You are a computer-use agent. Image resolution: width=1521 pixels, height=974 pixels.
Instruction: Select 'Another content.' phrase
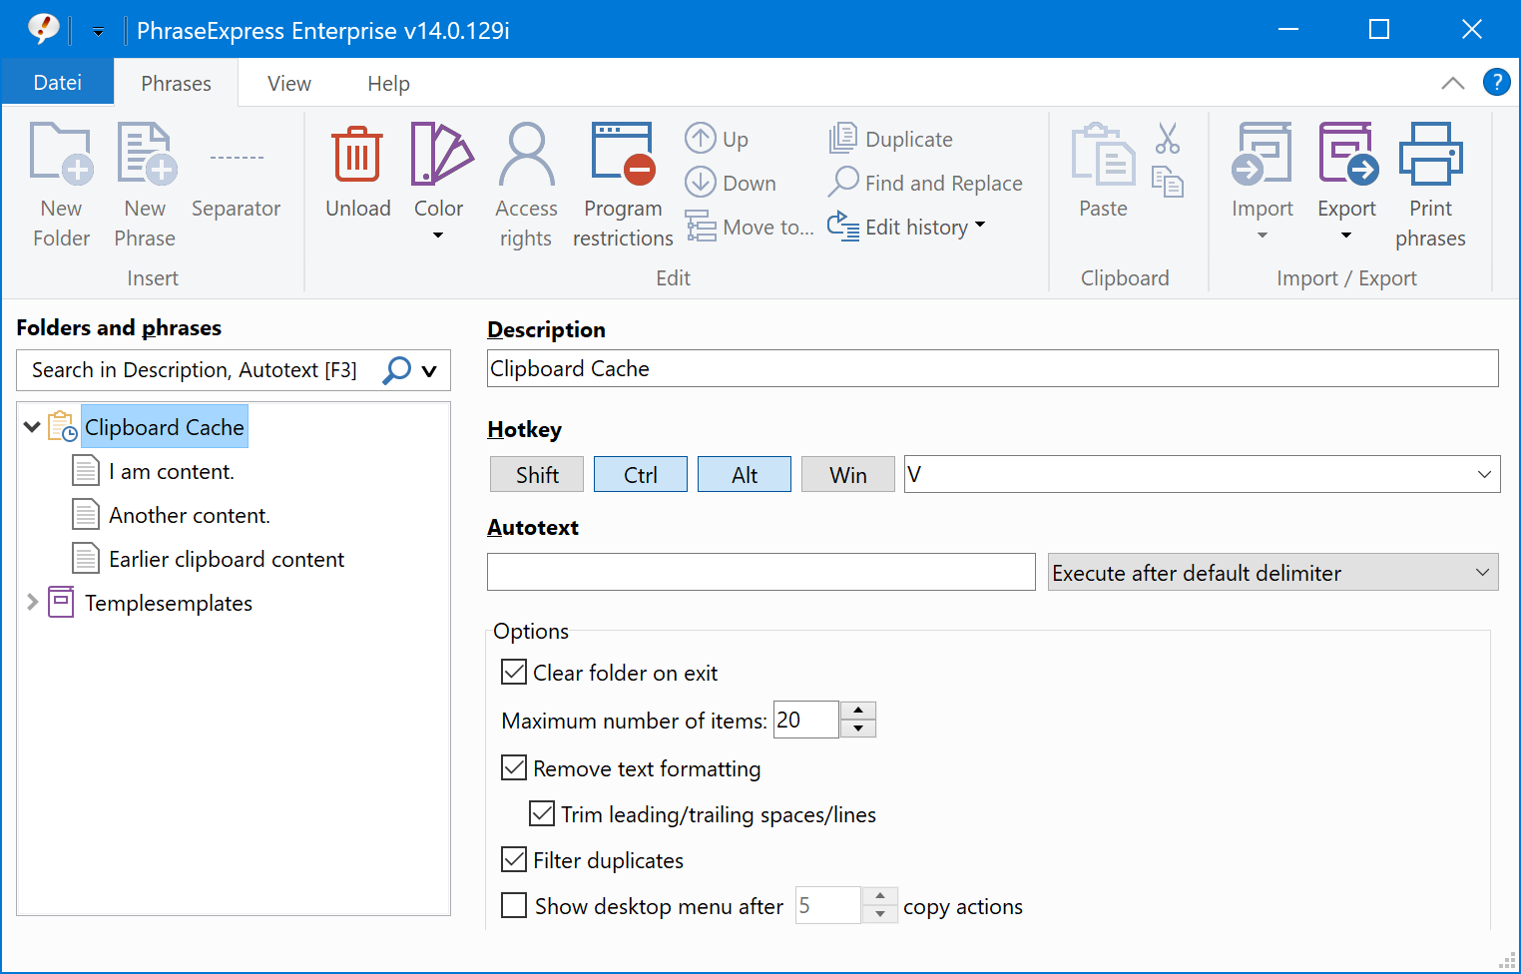[190, 515]
